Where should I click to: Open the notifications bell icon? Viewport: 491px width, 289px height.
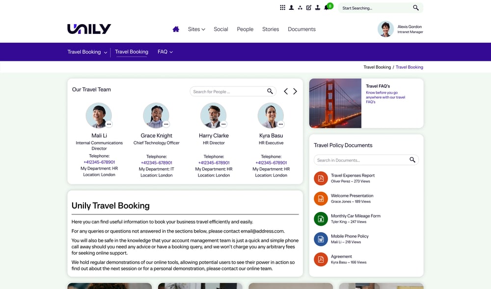326,8
